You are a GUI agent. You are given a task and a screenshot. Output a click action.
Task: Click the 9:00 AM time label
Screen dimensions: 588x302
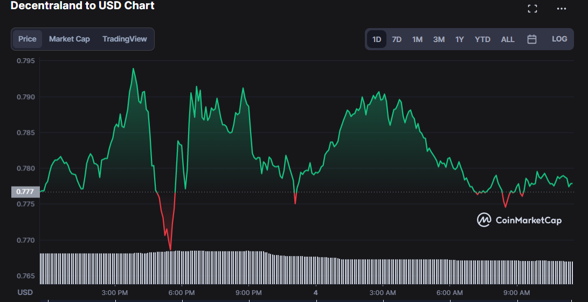[517, 292]
